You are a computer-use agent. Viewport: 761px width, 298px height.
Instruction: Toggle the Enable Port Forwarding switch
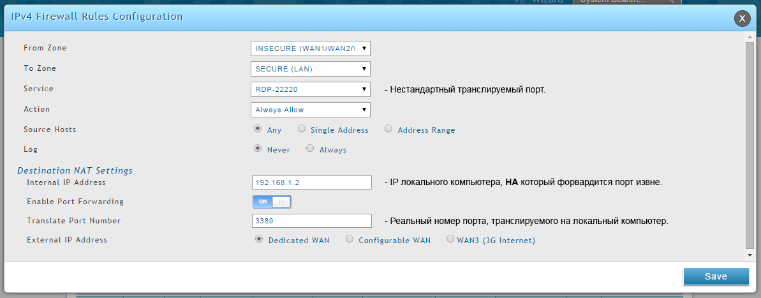[x=272, y=202]
